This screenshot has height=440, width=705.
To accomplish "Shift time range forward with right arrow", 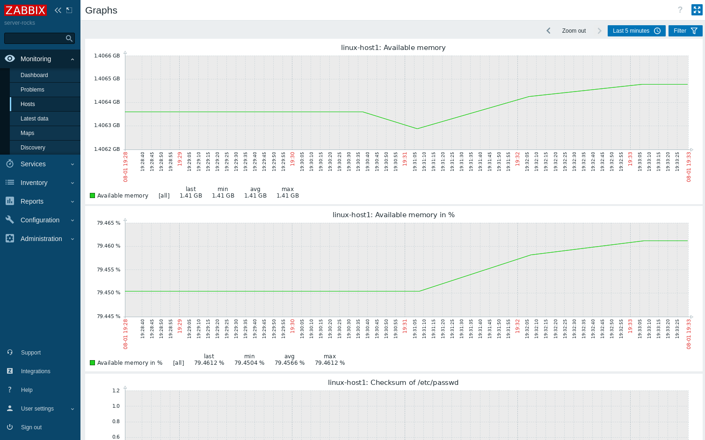I will pyautogui.click(x=599, y=31).
